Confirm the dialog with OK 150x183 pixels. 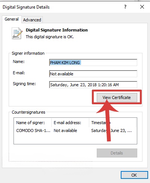coord(134,175)
